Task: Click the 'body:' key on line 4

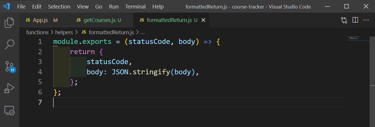Action: coord(97,72)
